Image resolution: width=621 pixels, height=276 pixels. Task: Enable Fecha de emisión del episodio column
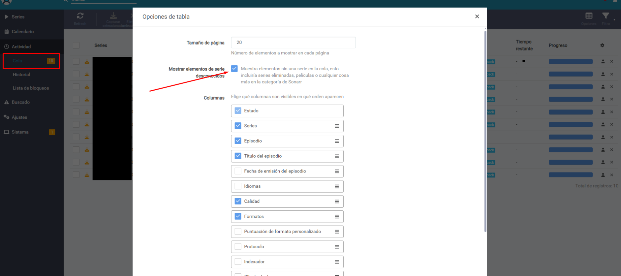tap(238, 171)
